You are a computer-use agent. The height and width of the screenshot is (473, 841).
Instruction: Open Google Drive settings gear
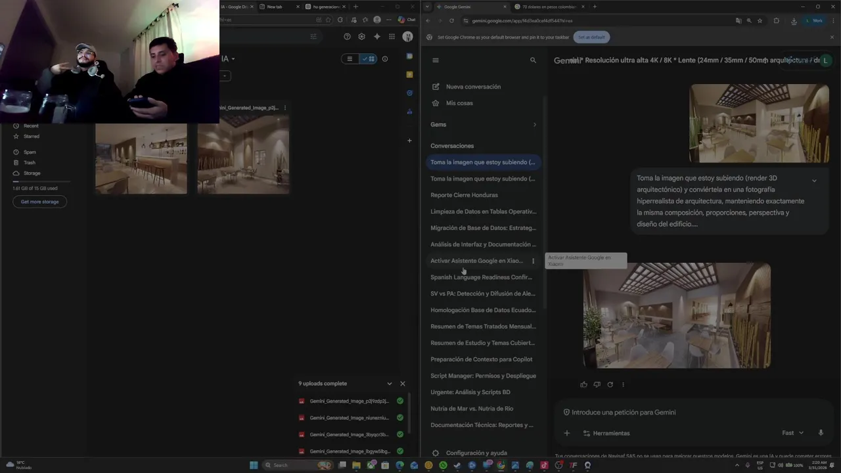click(x=361, y=37)
